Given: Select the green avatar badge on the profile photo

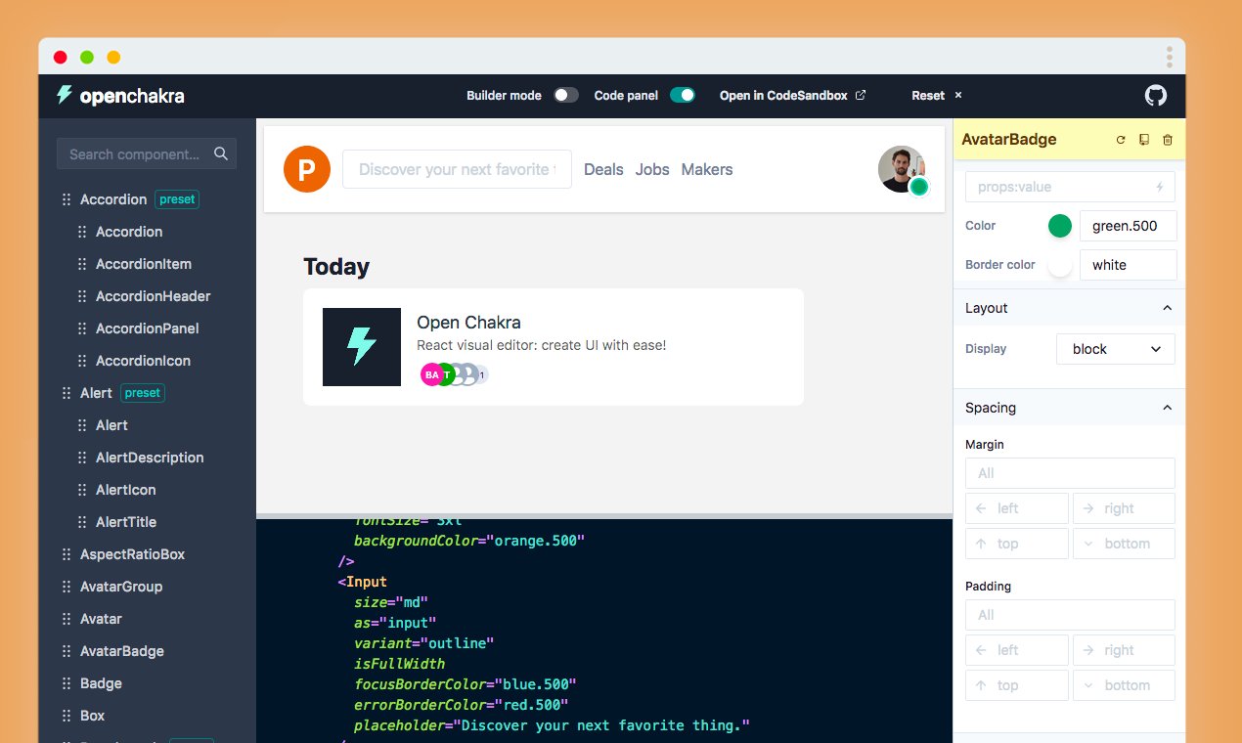Looking at the screenshot, I should pos(918,187).
